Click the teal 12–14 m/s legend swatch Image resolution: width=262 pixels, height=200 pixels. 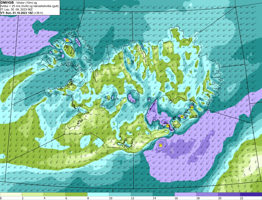point(142,194)
